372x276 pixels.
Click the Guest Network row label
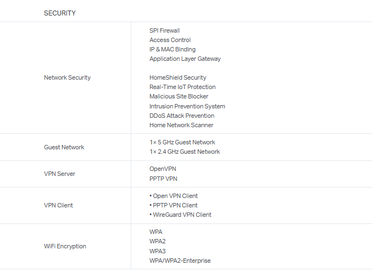(x=64, y=147)
